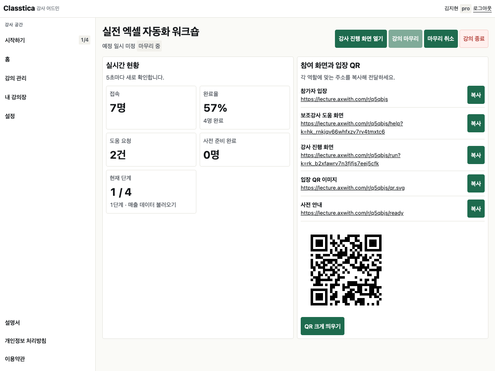
Task: Open the 강사 진행 화면 열기 button
Action: (361, 39)
